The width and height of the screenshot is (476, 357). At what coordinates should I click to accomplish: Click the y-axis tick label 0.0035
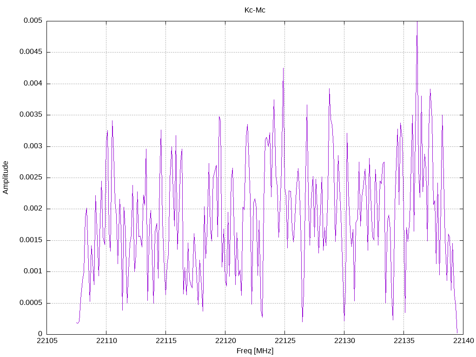pos(31,115)
